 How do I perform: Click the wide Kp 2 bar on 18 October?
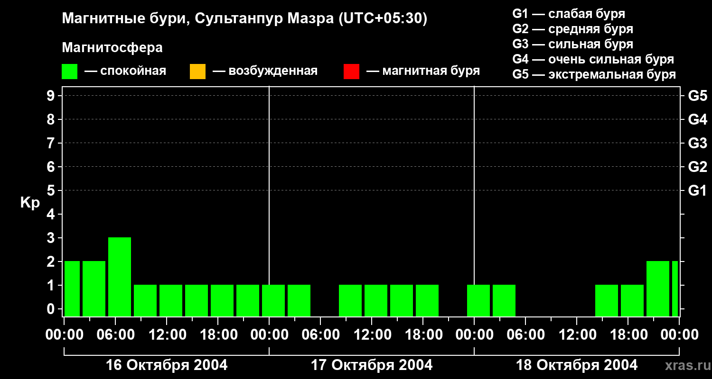pos(658,289)
